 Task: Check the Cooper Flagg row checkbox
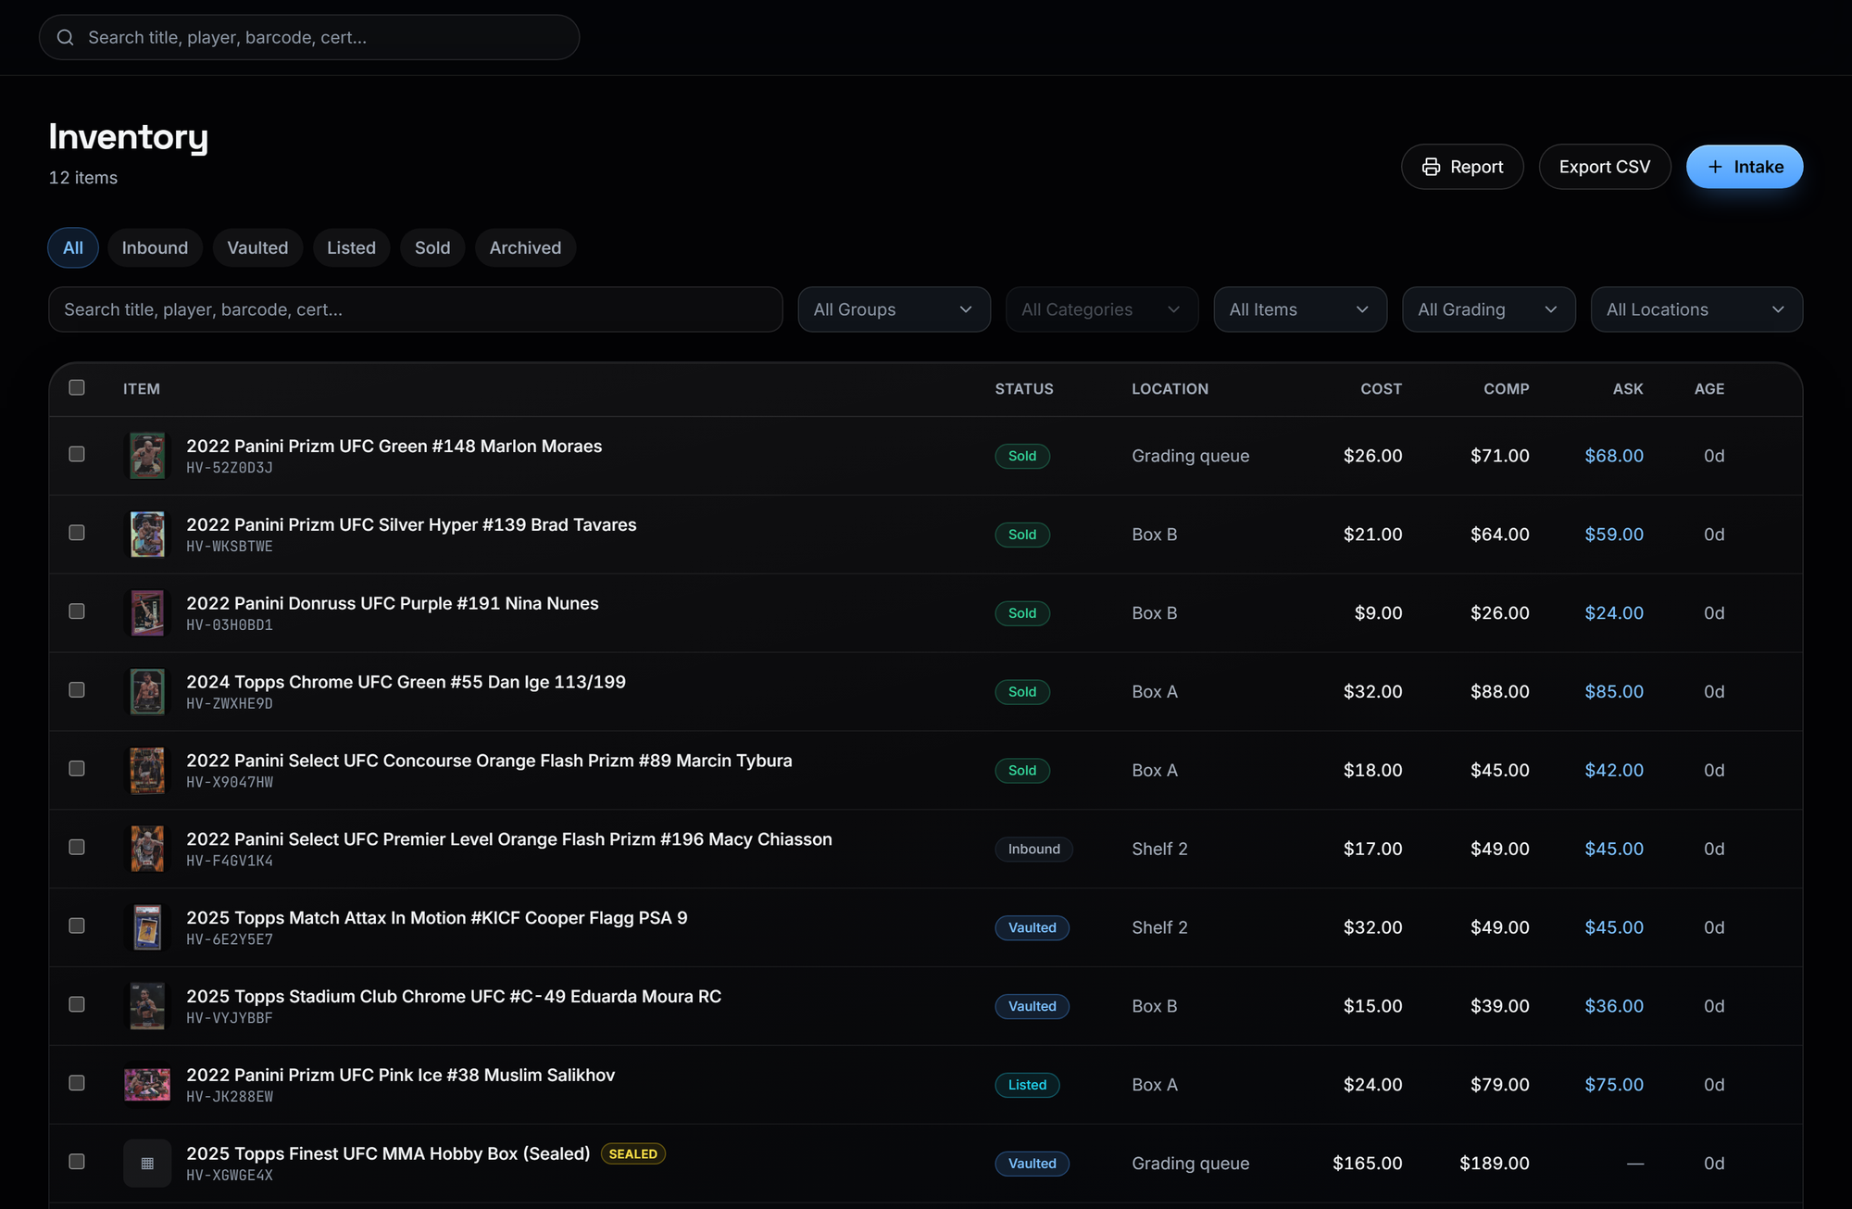(x=77, y=926)
